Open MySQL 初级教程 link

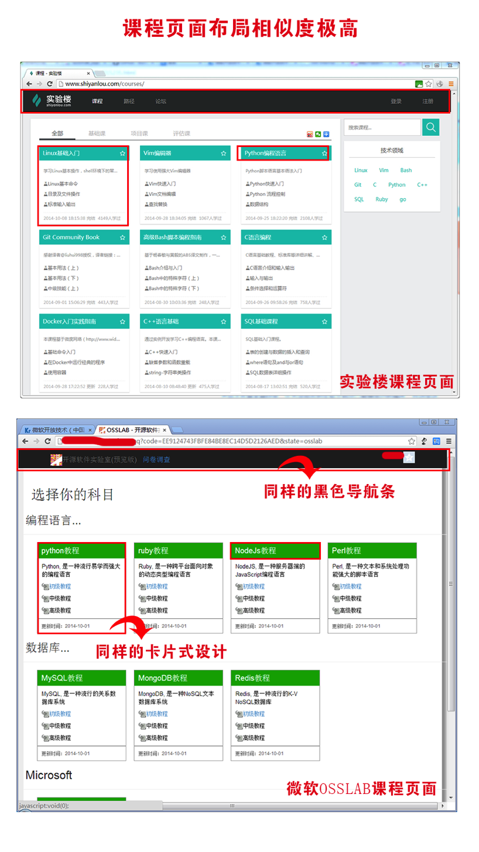click(59, 714)
